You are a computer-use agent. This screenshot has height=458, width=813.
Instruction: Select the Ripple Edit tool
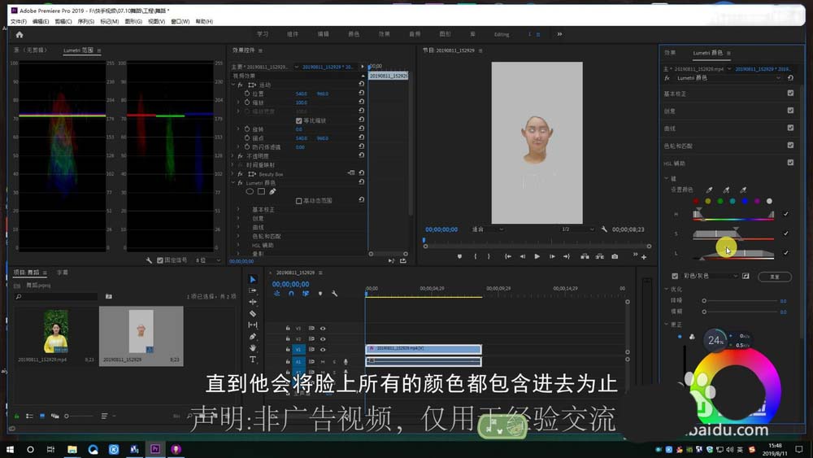(253, 302)
